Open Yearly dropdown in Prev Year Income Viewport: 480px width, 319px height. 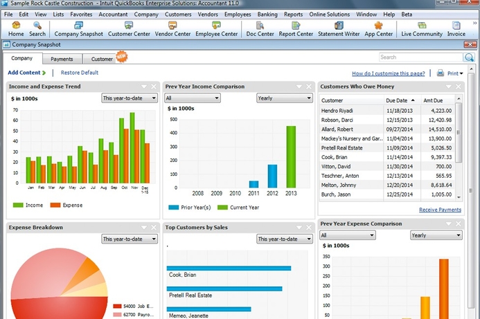coord(285,98)
